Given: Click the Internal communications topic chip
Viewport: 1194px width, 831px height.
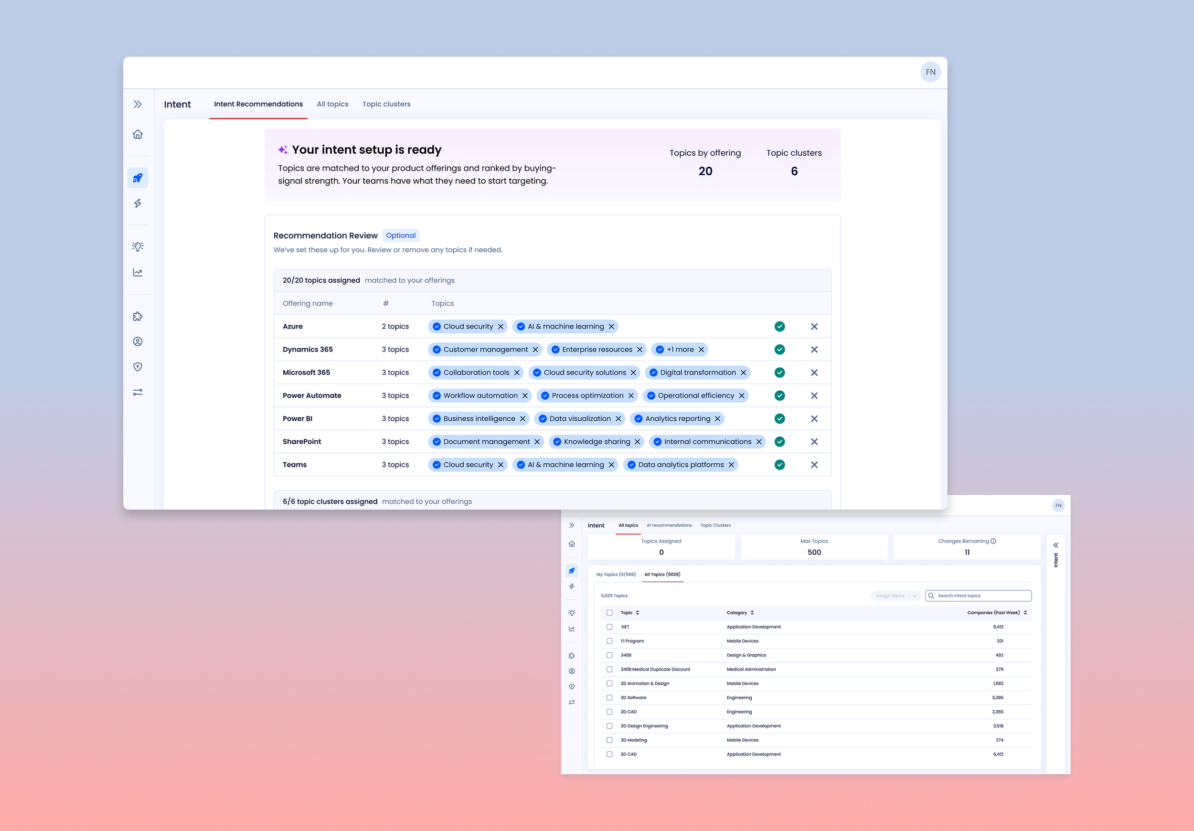Looking at the screenshot, I should 707,441.
